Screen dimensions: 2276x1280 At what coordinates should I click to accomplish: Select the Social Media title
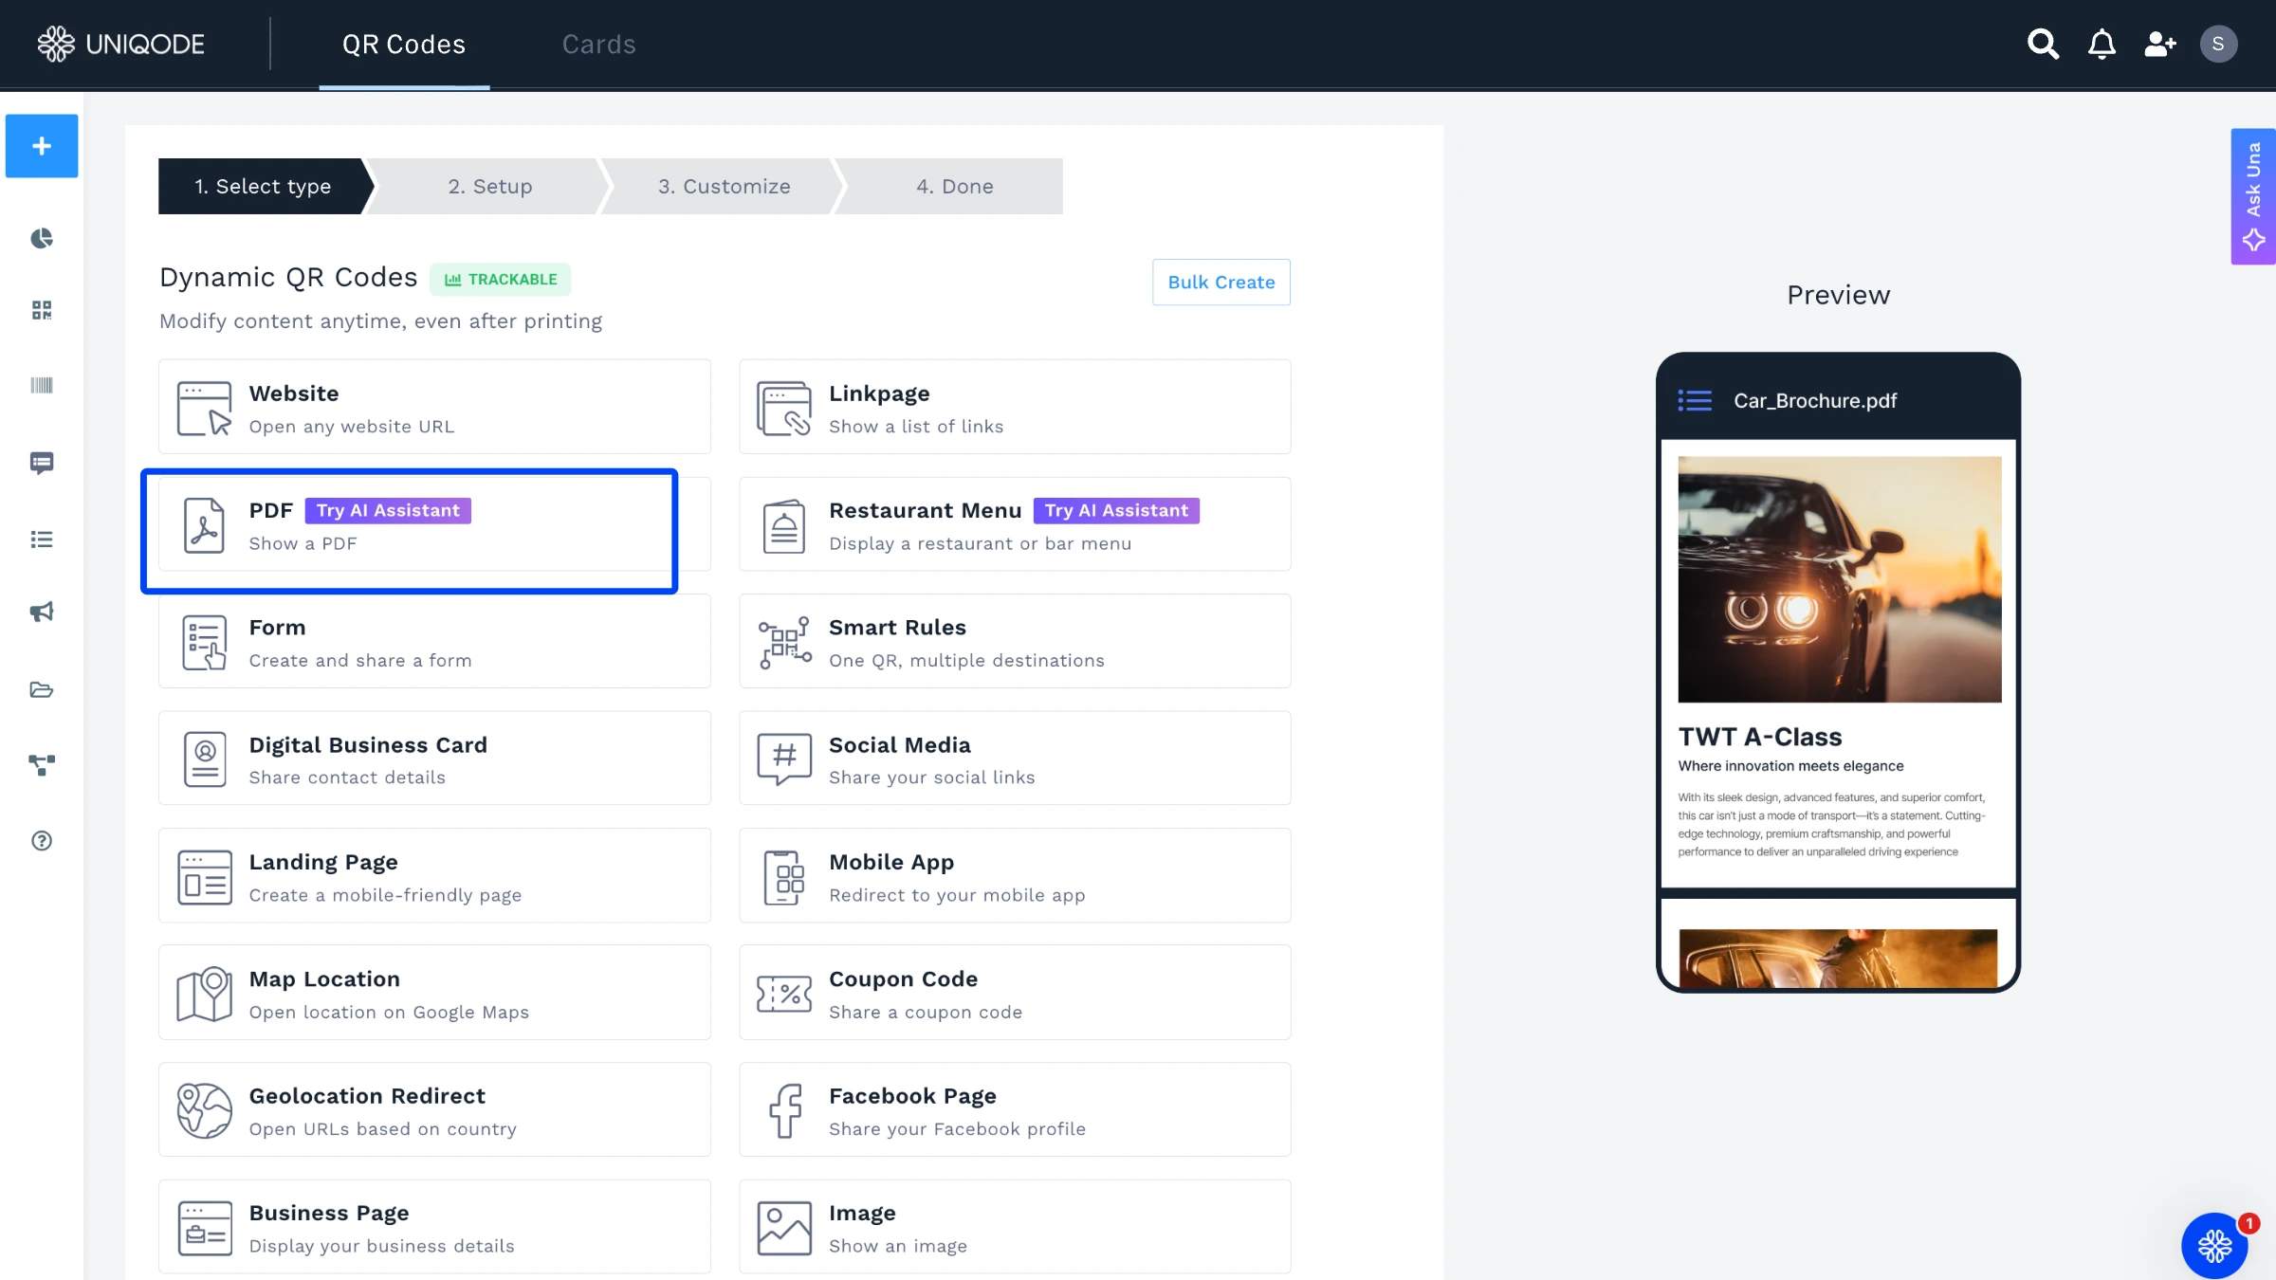pos(899,744)
